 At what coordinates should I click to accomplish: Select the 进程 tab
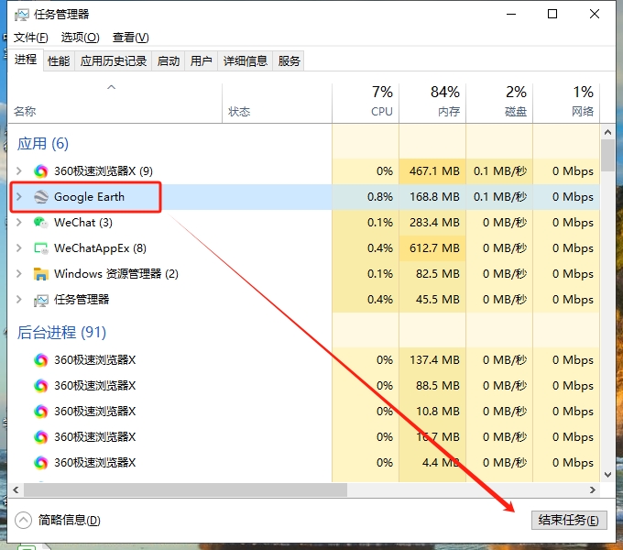pyautogui.click(x=26, y=60)
